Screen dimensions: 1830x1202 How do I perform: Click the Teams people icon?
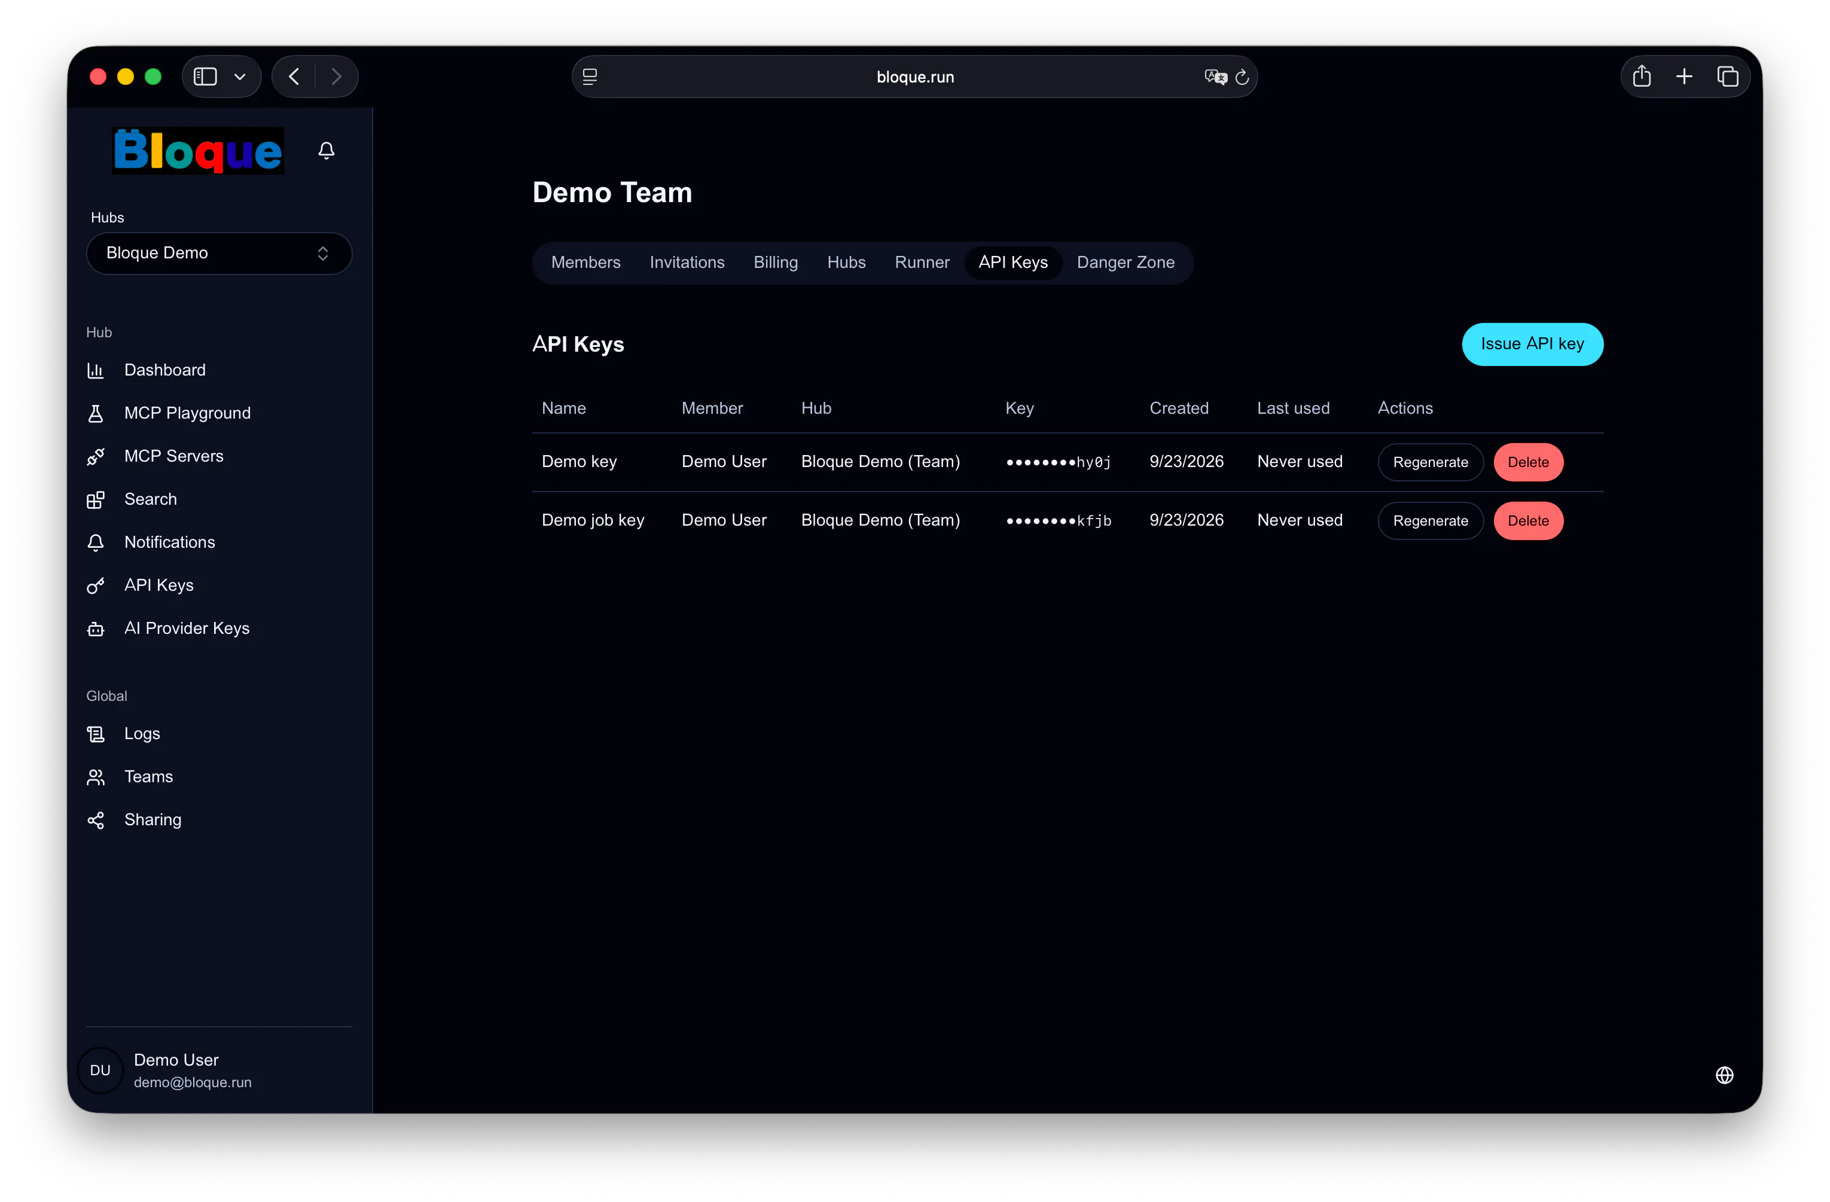pos(95,777)
